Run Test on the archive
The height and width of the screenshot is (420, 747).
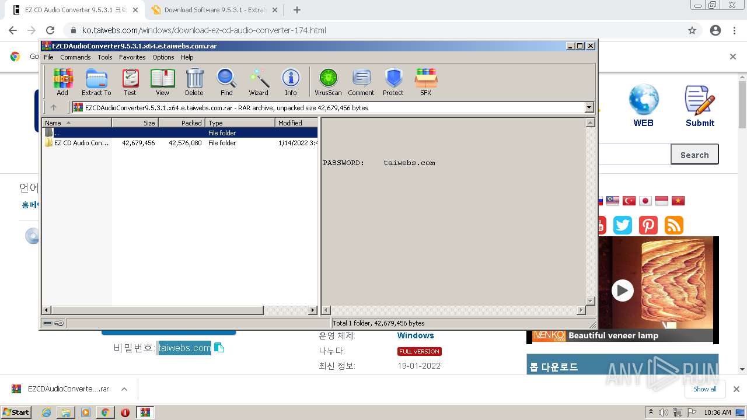(x=130, y=82)
